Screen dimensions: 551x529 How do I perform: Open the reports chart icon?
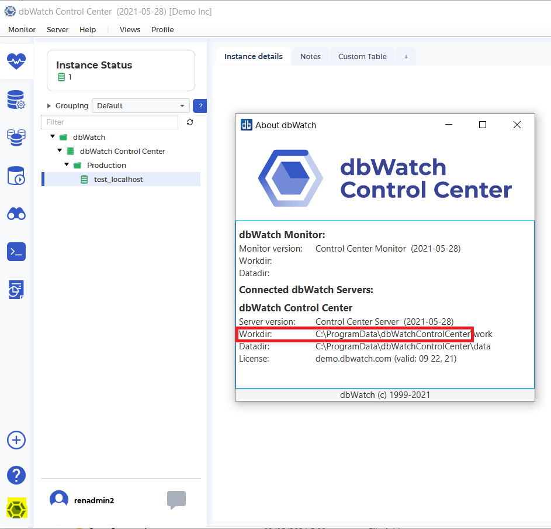16,290
